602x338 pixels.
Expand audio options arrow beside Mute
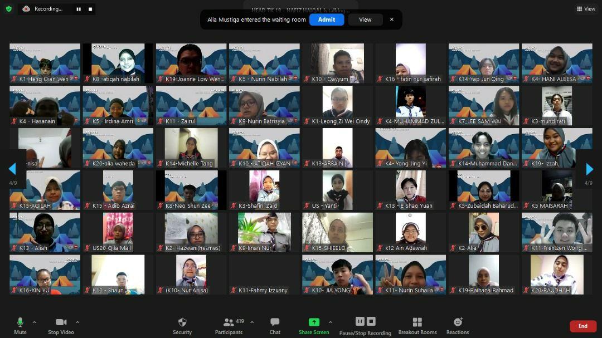point(34,322)
